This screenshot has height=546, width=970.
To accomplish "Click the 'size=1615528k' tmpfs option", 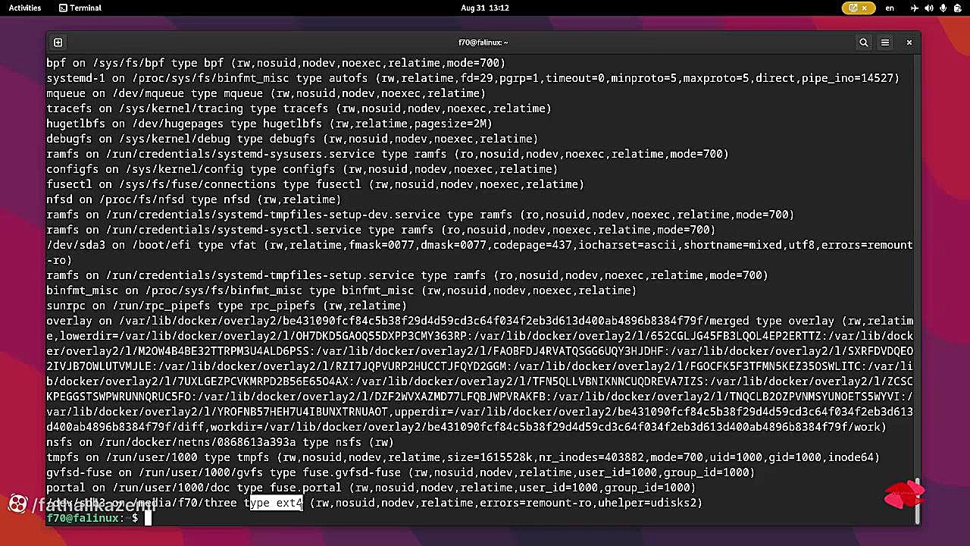I will pos(491,457).
